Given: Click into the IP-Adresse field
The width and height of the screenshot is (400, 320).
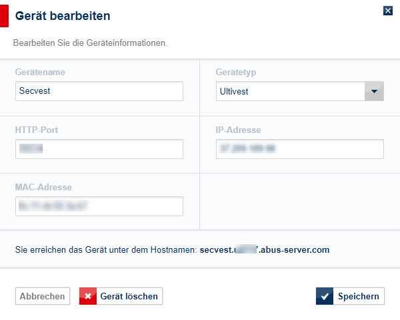Looking at the screenshot, I should (x=299, y=149).
